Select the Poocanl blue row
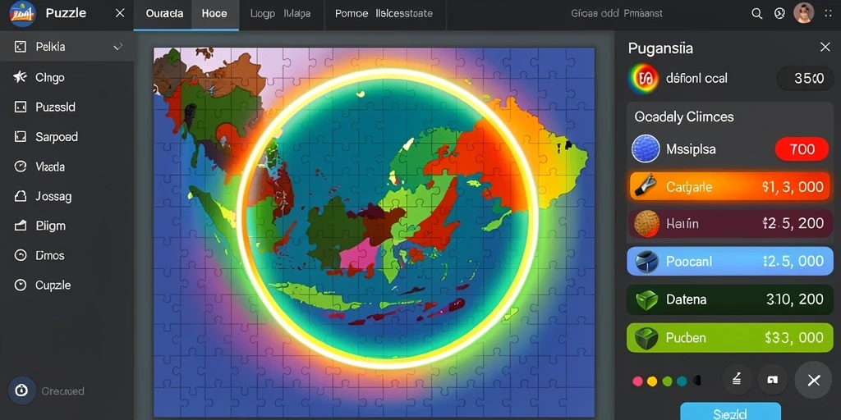The width and height of the screenshot is (841, 420). coord(730,261)
